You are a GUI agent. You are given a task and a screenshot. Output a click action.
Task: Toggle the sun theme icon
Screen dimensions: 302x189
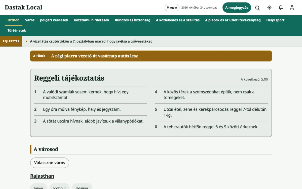pyautogui.click(x=270, y=8)
